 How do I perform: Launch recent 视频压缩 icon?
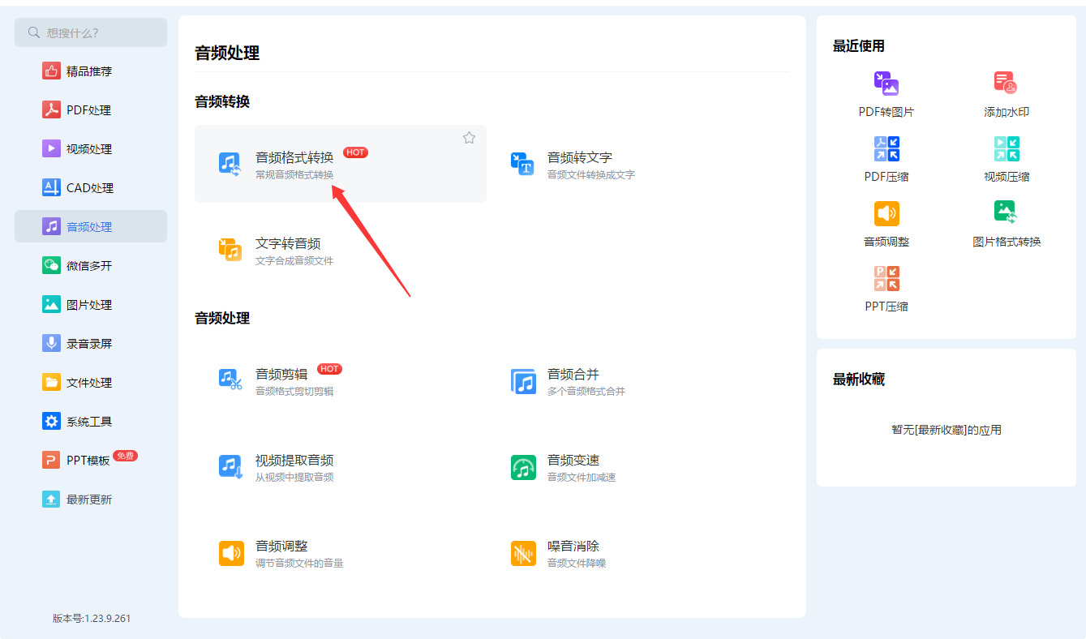click(x=1007, y=148)
